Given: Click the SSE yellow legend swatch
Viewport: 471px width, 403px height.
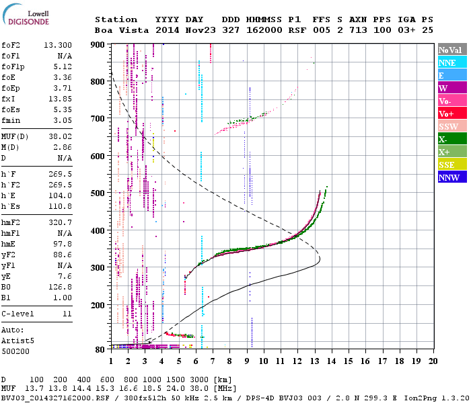Looking at the screenshot, I should point(452,165).
